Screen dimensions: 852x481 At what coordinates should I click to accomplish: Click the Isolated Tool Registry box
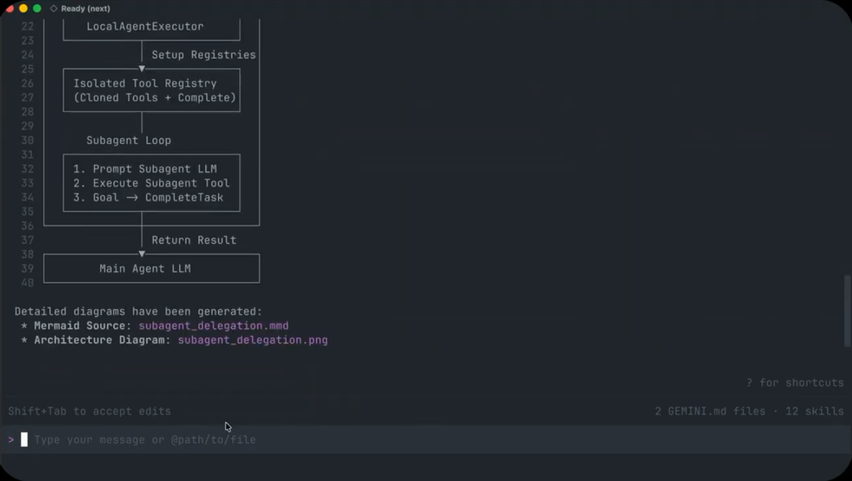(x=151, y=90)
